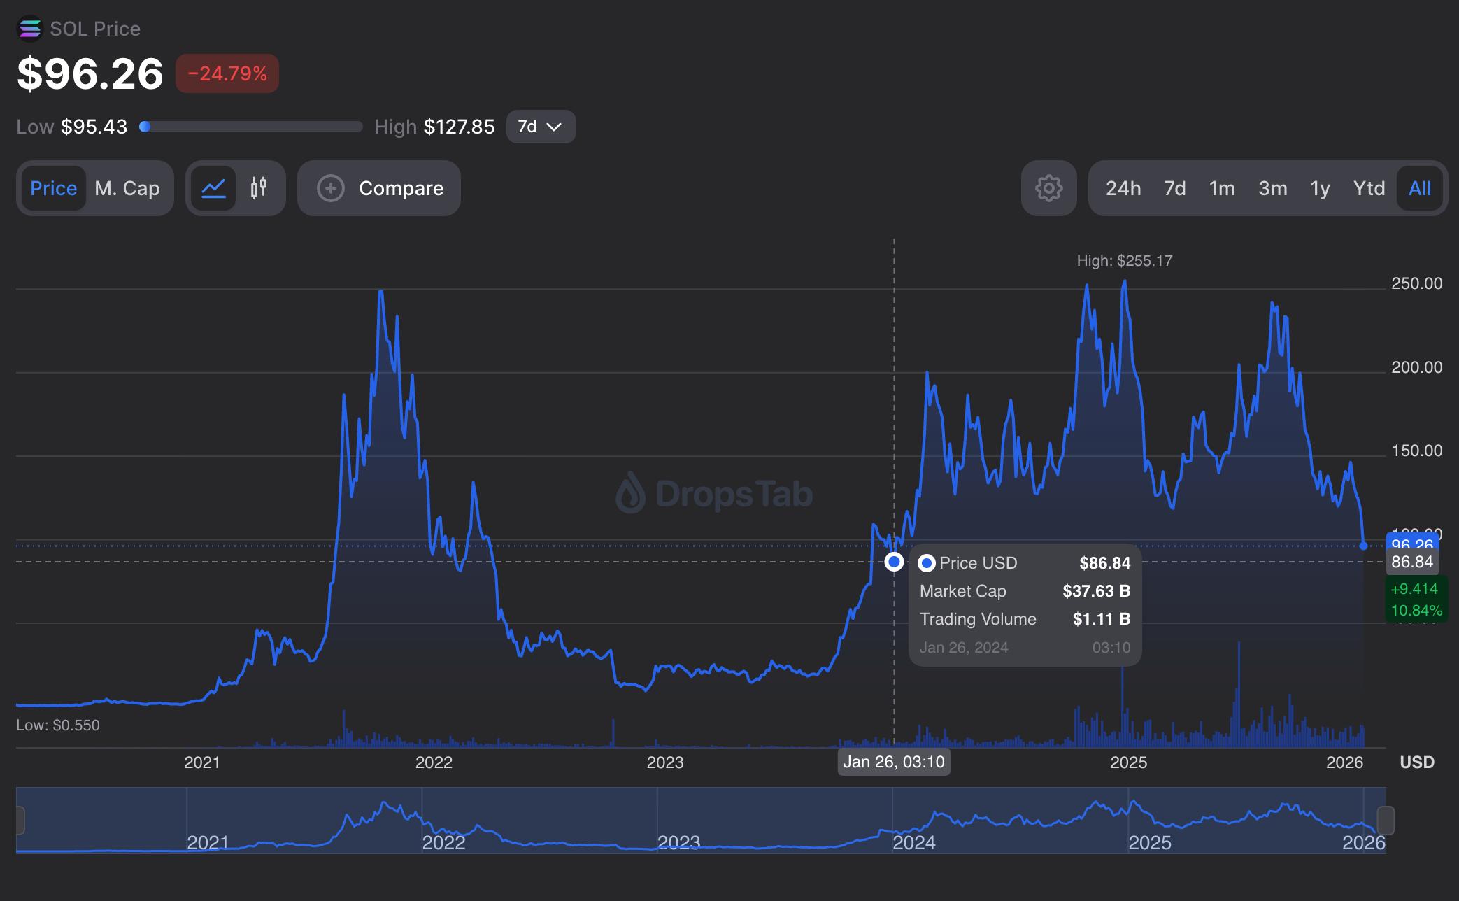This screenshot has width=1459, height=901.
Task: Toggle chart to Price mode
Action: (x=54, y=188)
